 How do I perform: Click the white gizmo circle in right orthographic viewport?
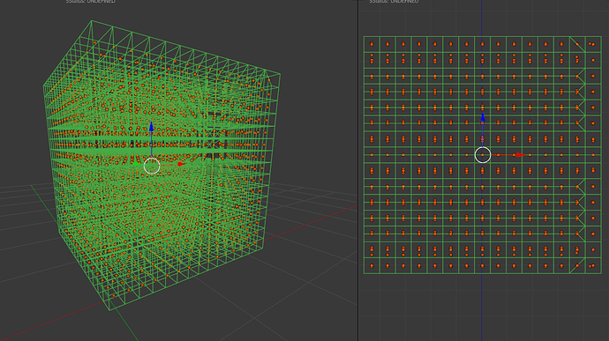pyautogui.click(x=483, y=155)
